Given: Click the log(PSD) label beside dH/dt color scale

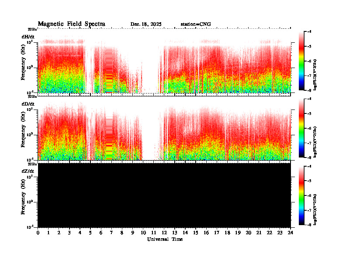Looking at the screenshot, I should 315,75.
